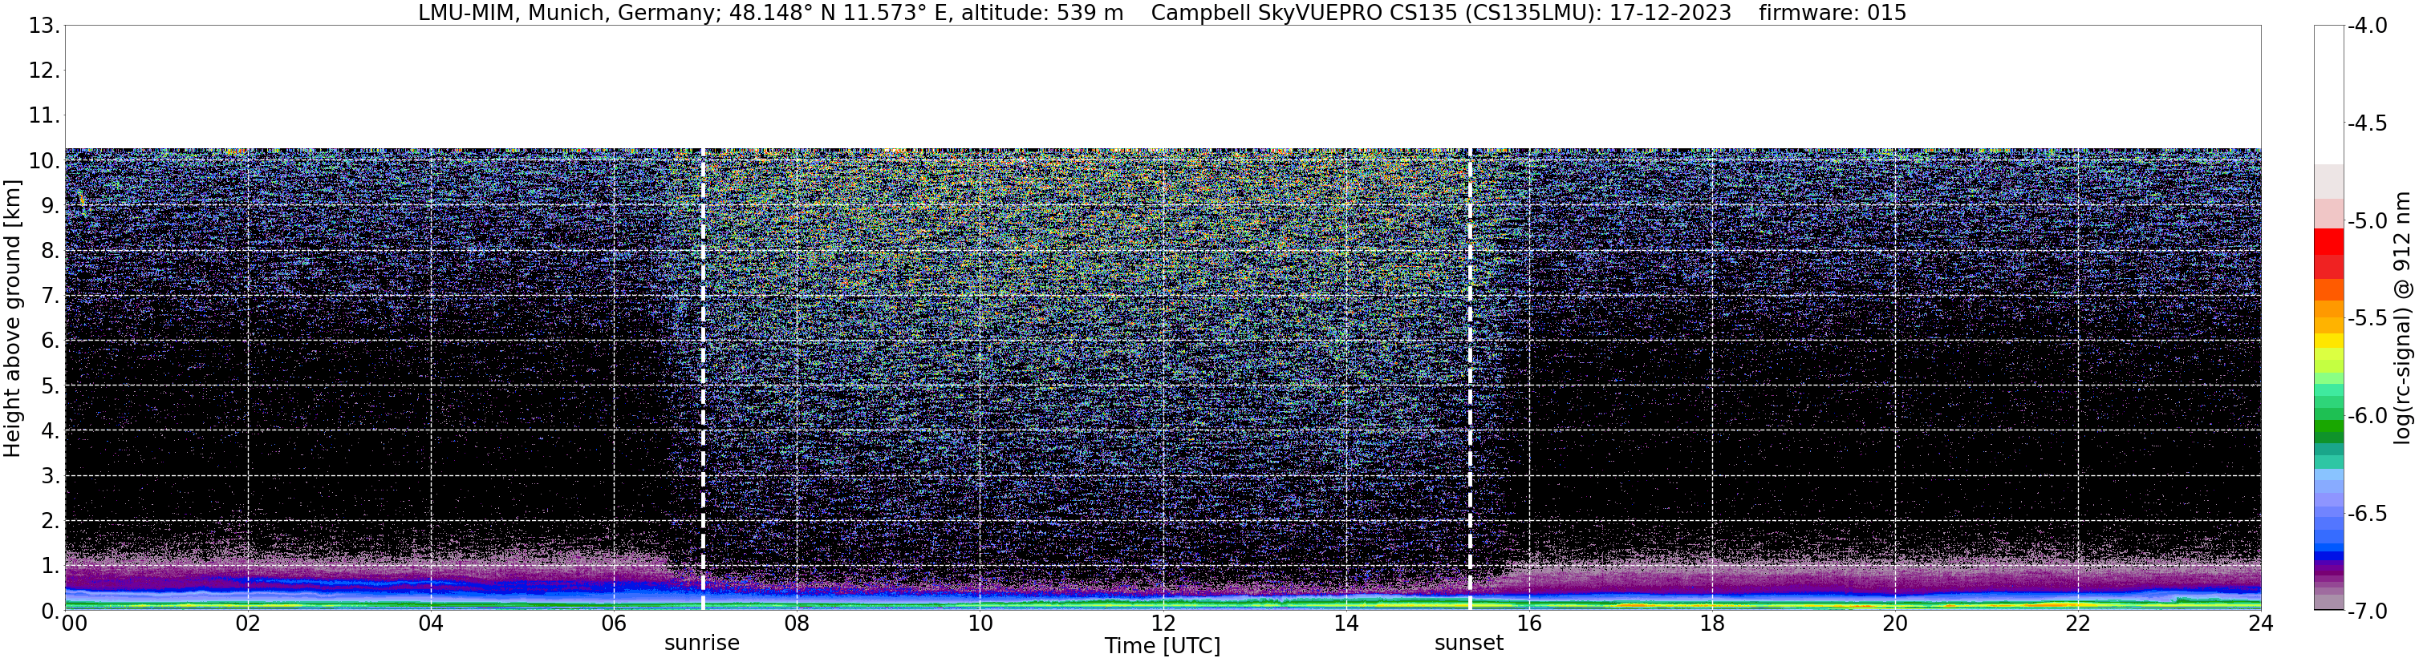Click the height axis tick '11.'
This screenshot has height=662, width=2419.
(43, 115)
